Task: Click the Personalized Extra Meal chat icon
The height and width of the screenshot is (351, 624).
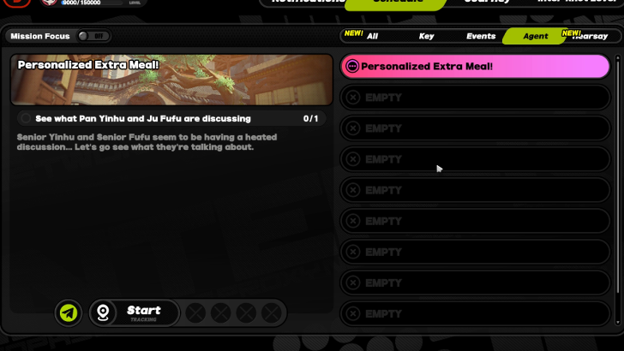Action: point(352,66)
